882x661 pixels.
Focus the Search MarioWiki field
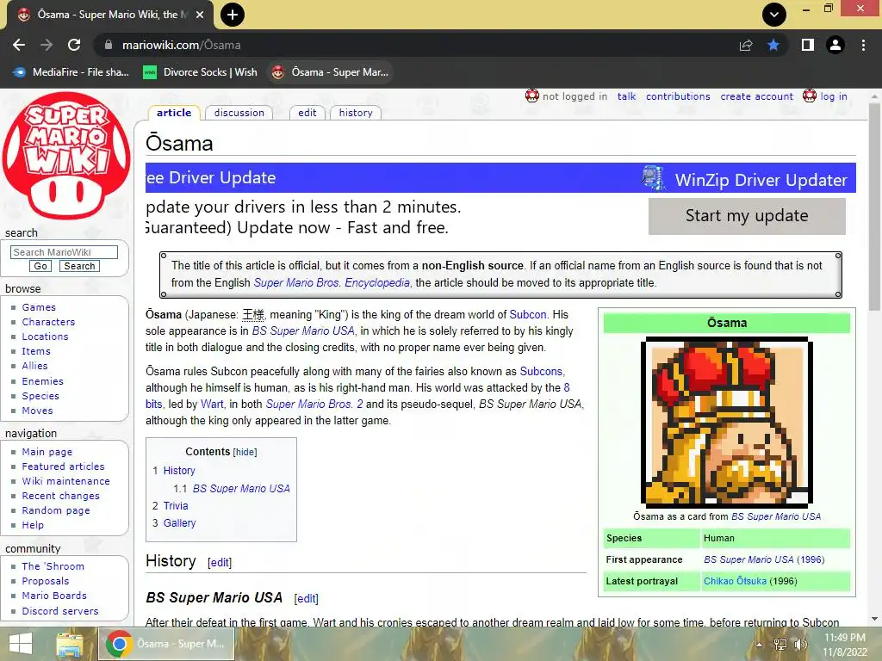tap(64, 252)
